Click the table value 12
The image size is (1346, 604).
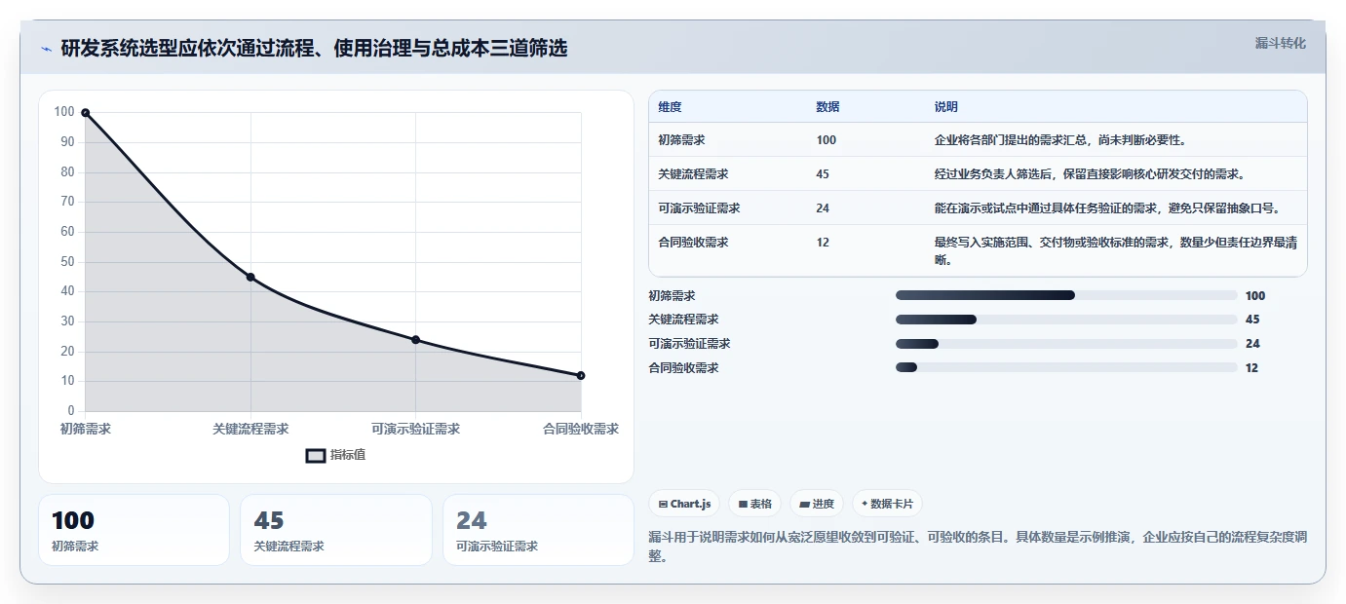pyautogui.click(x=823, y=243)
